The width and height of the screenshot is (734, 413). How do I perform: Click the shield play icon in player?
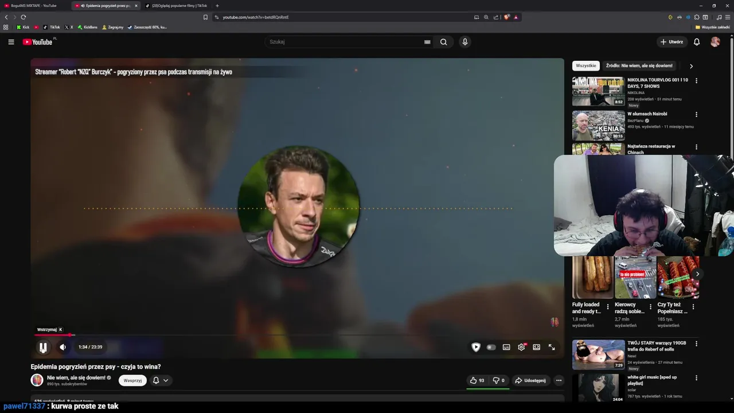point(476,347)
